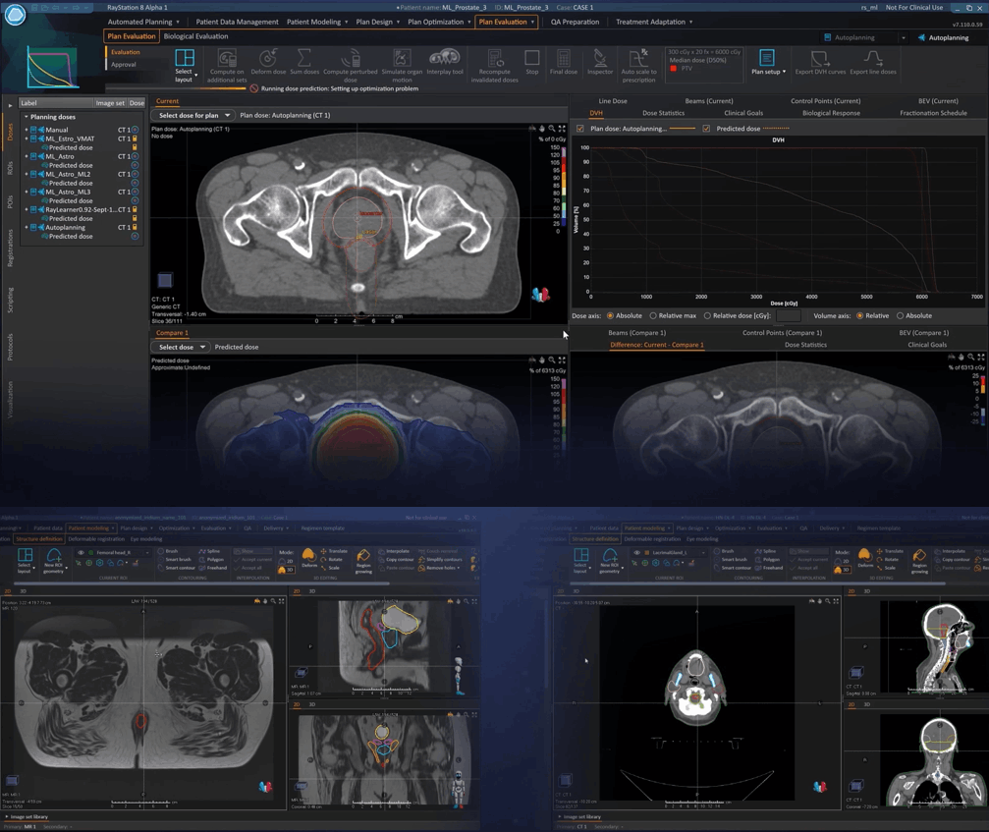
Task: Open the Interplay tool
Action: [x=444, y=62]
